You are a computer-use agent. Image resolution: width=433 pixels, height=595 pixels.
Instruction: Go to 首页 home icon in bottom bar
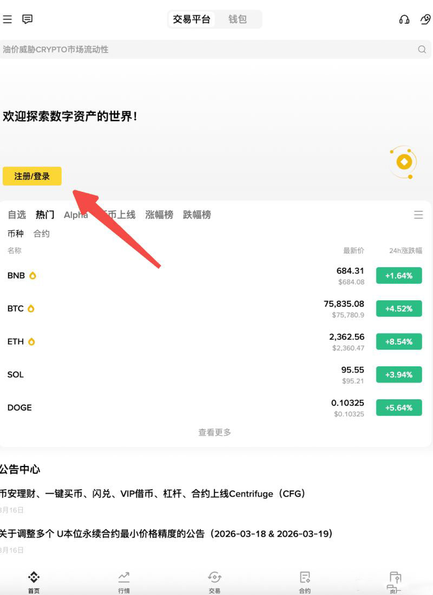(34, 578)
